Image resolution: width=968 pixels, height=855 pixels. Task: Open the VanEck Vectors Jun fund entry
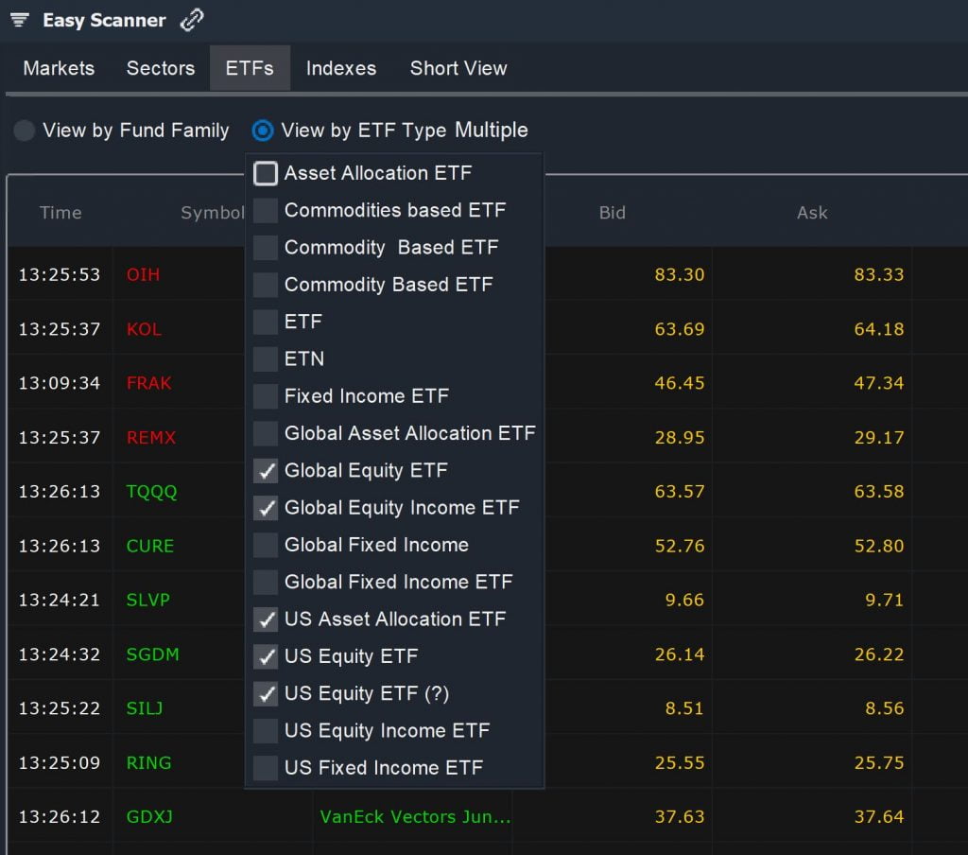[x=413, y=816]
